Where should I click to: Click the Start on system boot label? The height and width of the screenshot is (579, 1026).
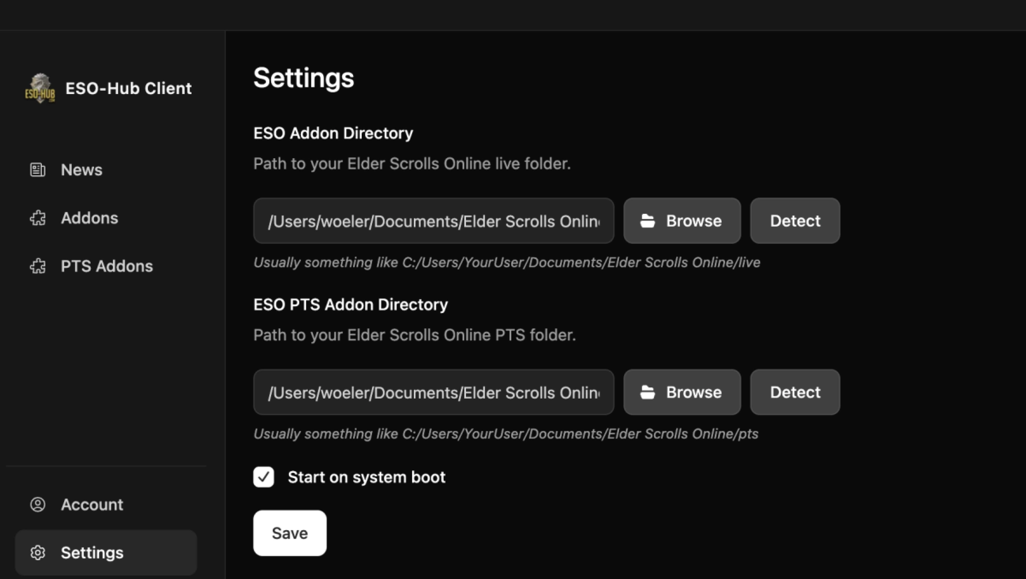click(367, 477)
